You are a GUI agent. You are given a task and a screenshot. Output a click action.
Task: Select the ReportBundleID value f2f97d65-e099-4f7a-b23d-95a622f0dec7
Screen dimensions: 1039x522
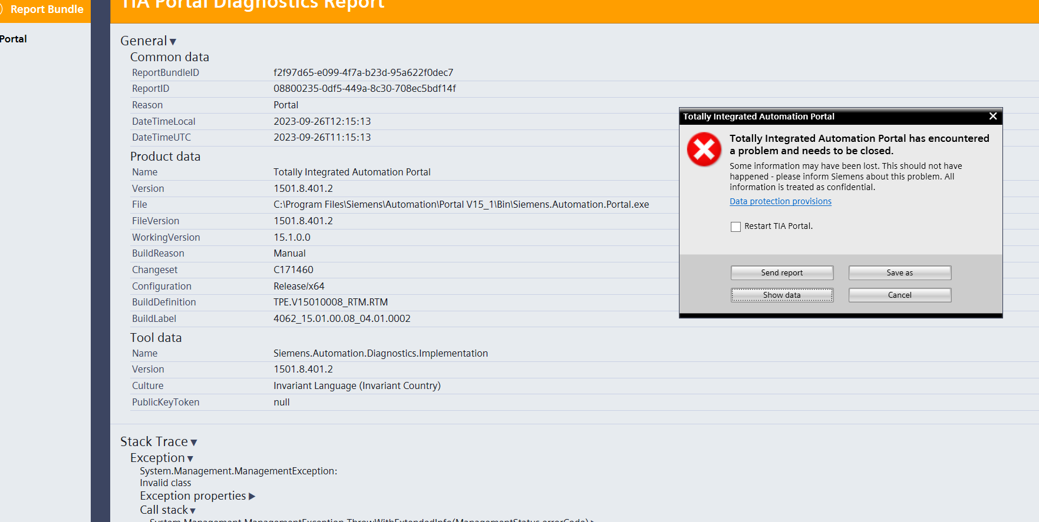point(363,72)
